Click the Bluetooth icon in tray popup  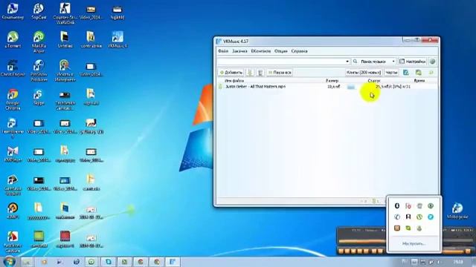(x=397, y=206)
